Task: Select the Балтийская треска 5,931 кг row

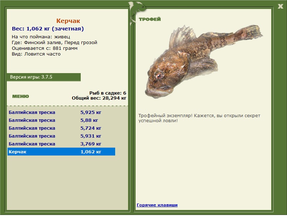Action: [61, 136]
